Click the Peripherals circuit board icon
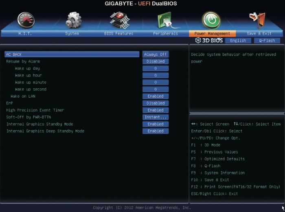The width and height of the screenshot is (285, 212). pos(166,20)
